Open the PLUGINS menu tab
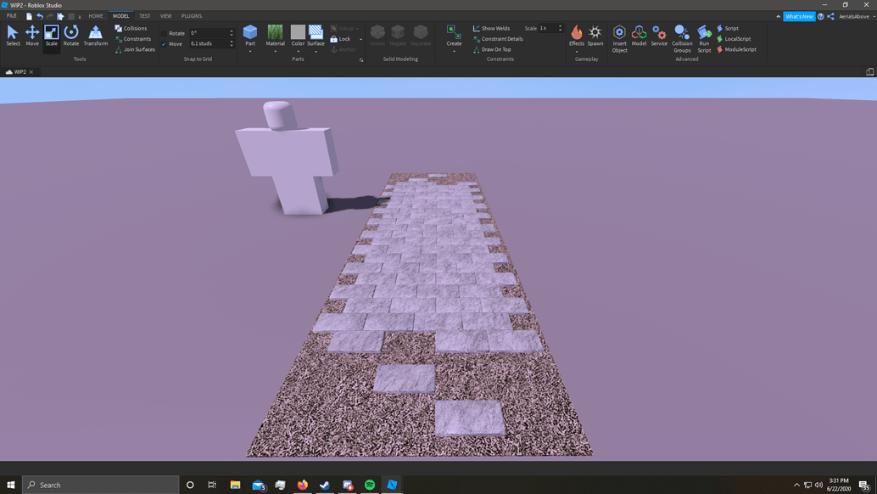The height and width of the screenshot is (494, 877). point(191,15)
